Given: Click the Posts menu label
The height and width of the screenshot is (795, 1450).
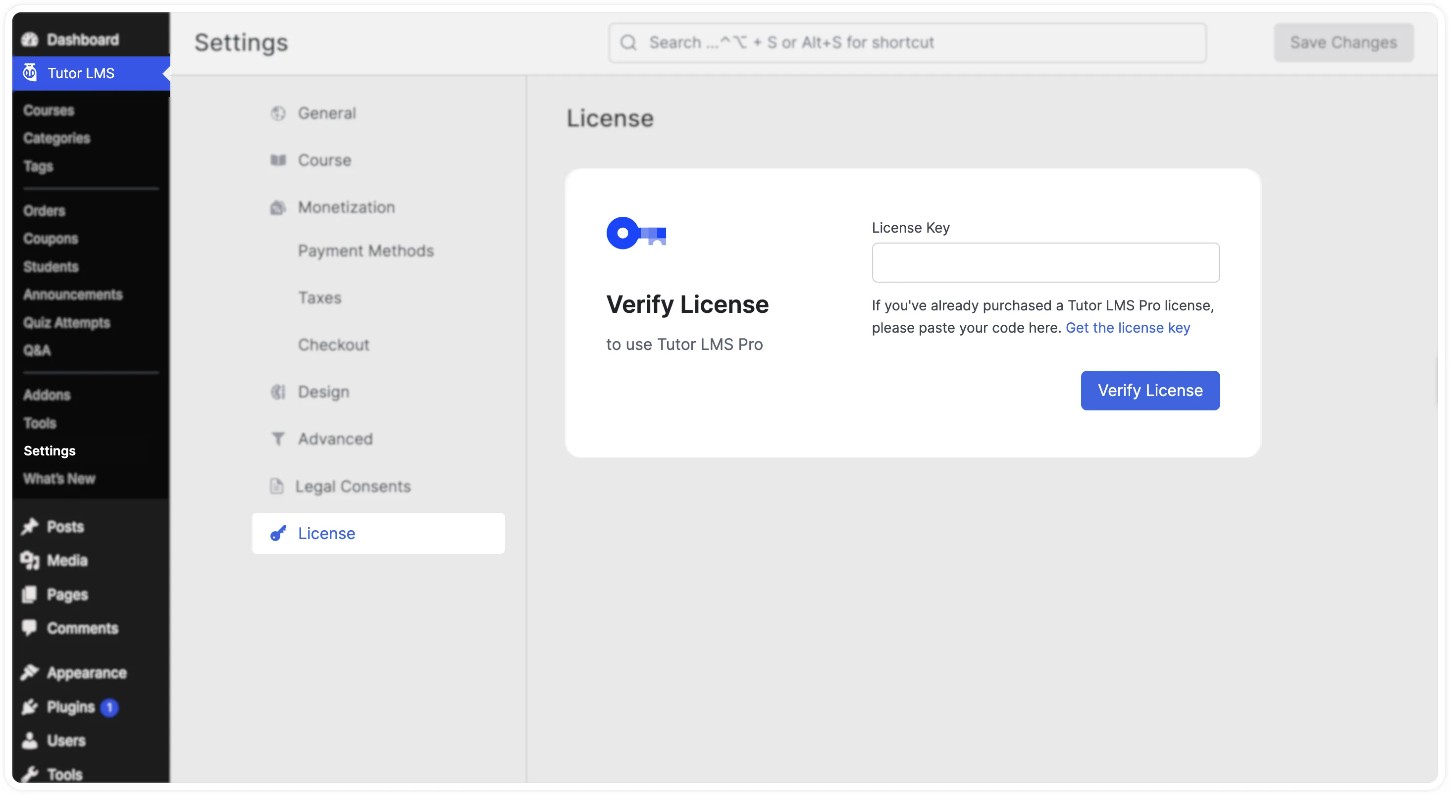Looking at the screenshot, I should (x=65, y=527).
